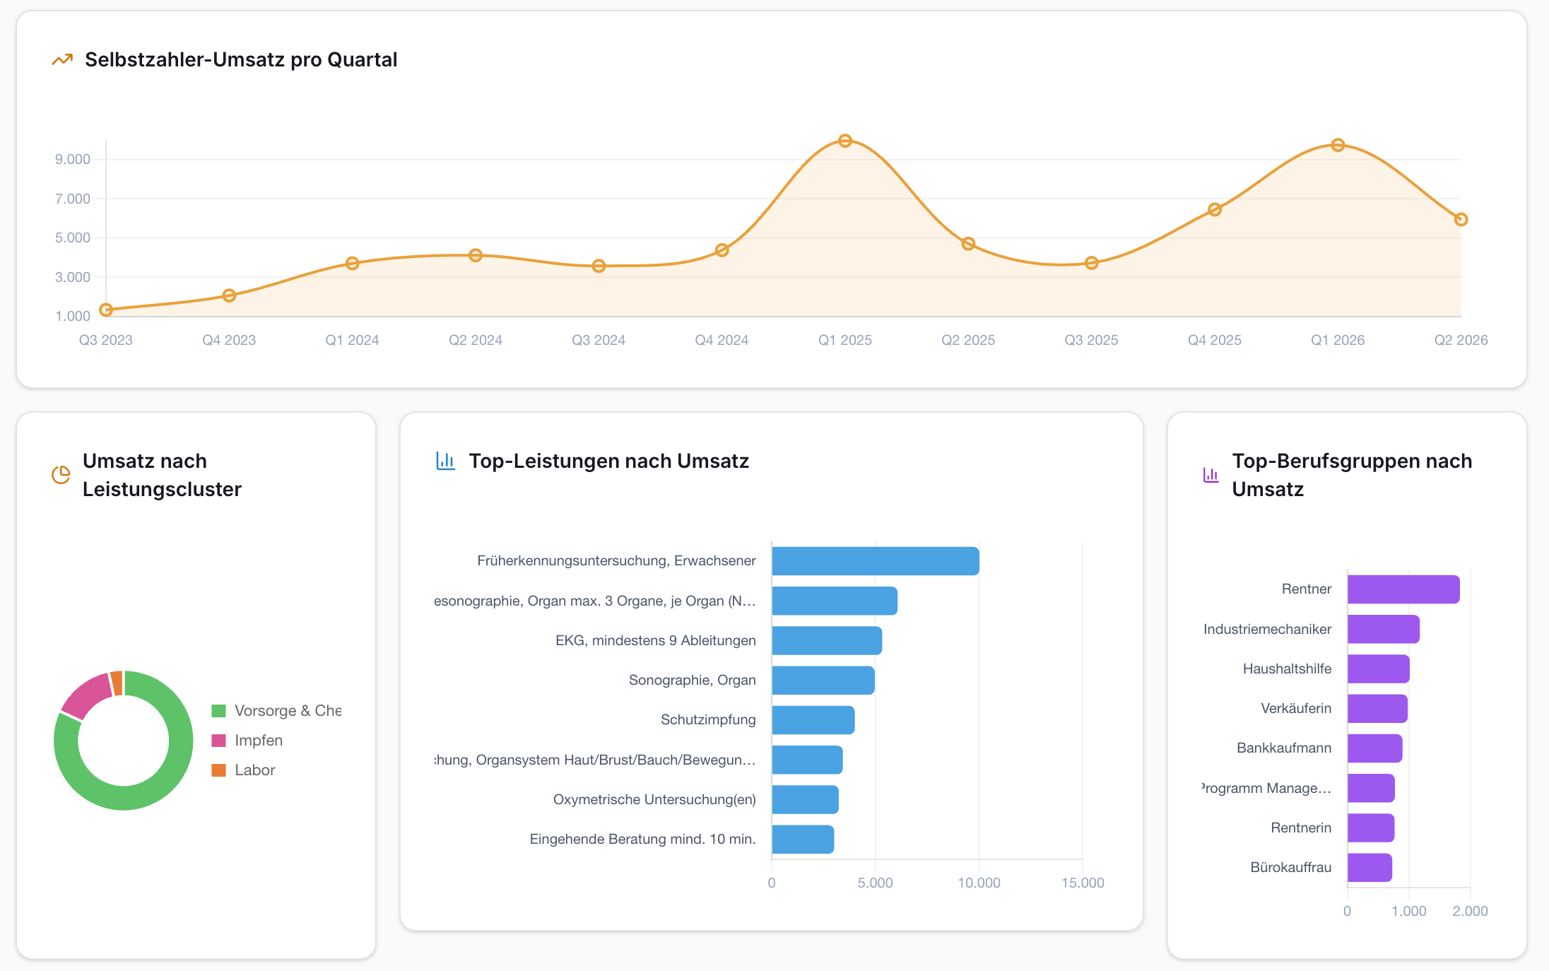Click the blue bar for Eingehende Beratung mind. 10 min.

pyautogui.click(x=803, y=839)
